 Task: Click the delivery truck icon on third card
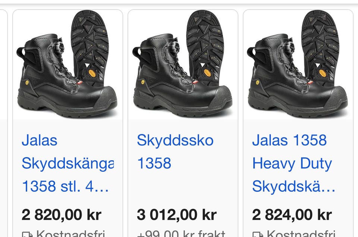click(258, 234)
